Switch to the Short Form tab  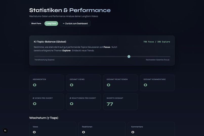(36, 23)
